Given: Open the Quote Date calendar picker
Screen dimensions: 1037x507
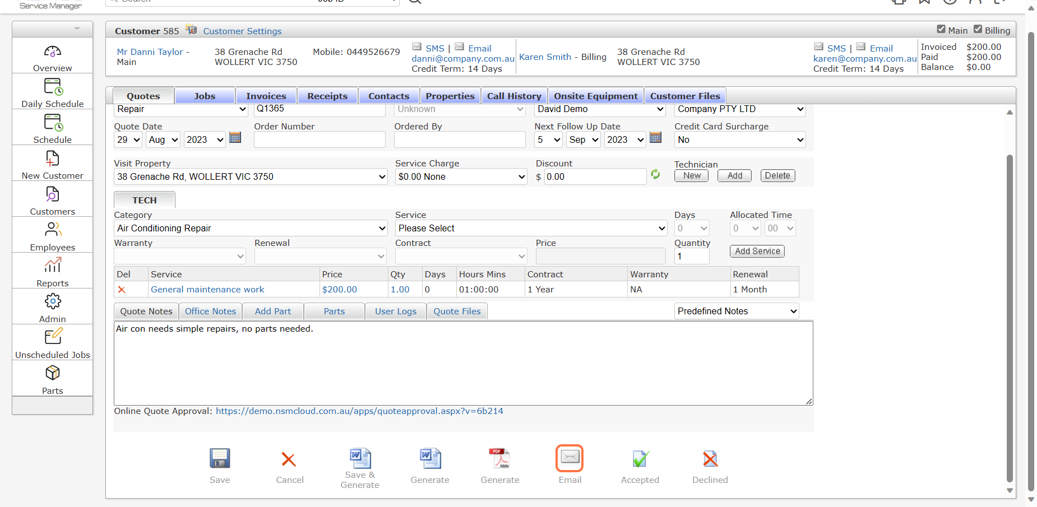Looking at the screenshot, I should tap(235, 137).
